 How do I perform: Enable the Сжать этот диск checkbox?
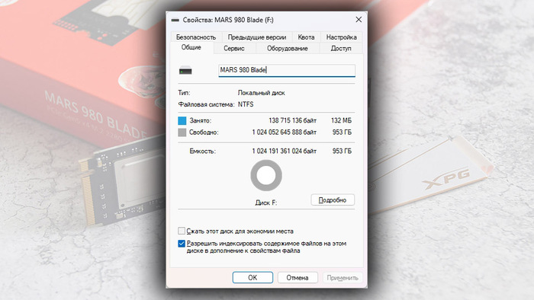pyautogui.click(x=182, y=231)
